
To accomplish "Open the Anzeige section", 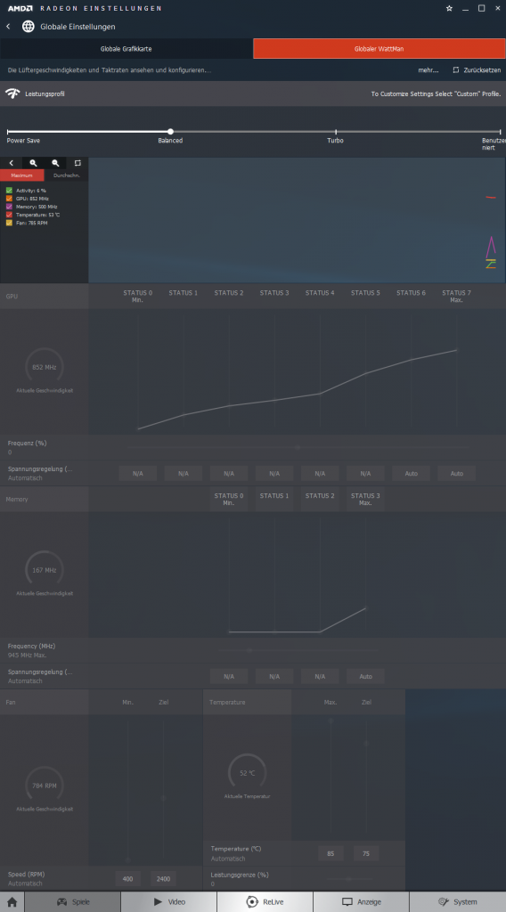I will tap(361, 901).
